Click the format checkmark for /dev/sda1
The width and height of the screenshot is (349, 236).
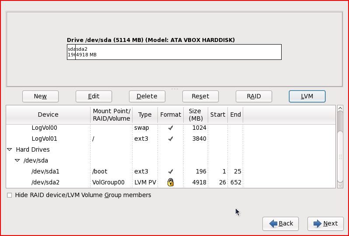[x=171, y=172]
